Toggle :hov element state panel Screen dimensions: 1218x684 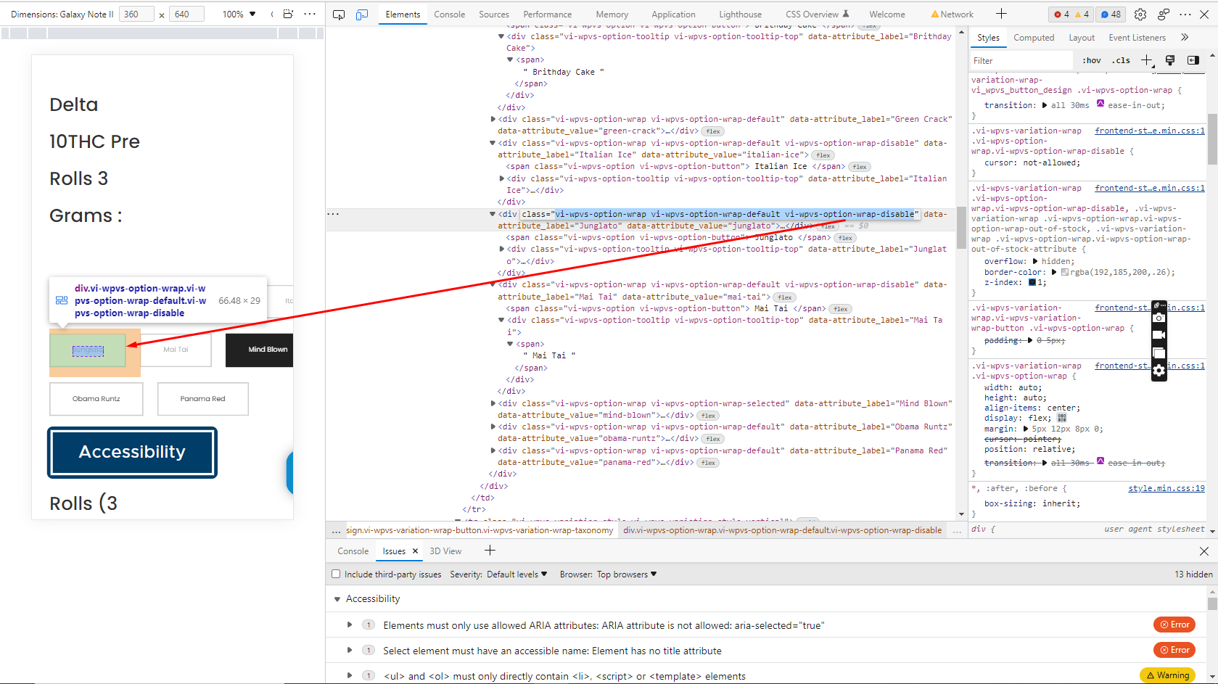click(1092, 60)
